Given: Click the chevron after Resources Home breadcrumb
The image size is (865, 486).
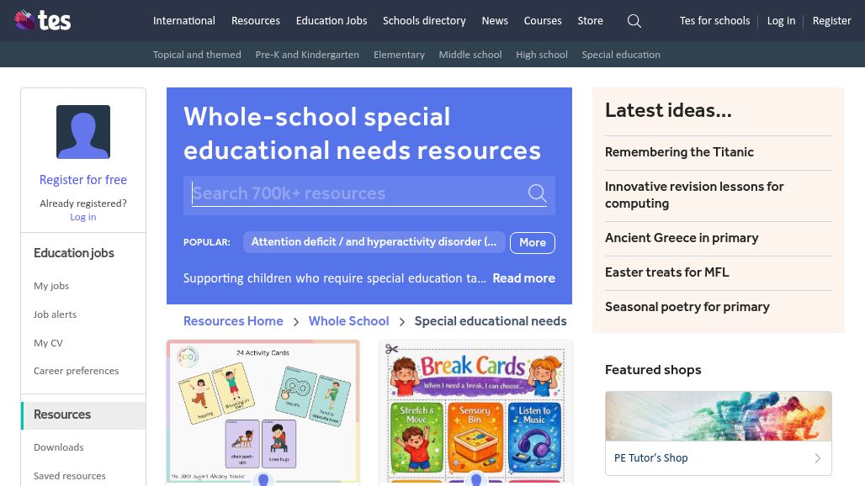Looking at the screenshot, I should pos(295,321).
